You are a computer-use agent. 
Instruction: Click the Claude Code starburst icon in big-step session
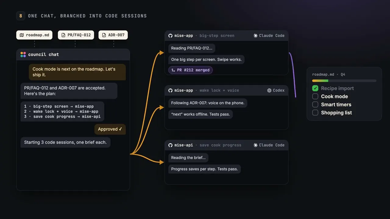pyautogui.click(x=256, y=36)
